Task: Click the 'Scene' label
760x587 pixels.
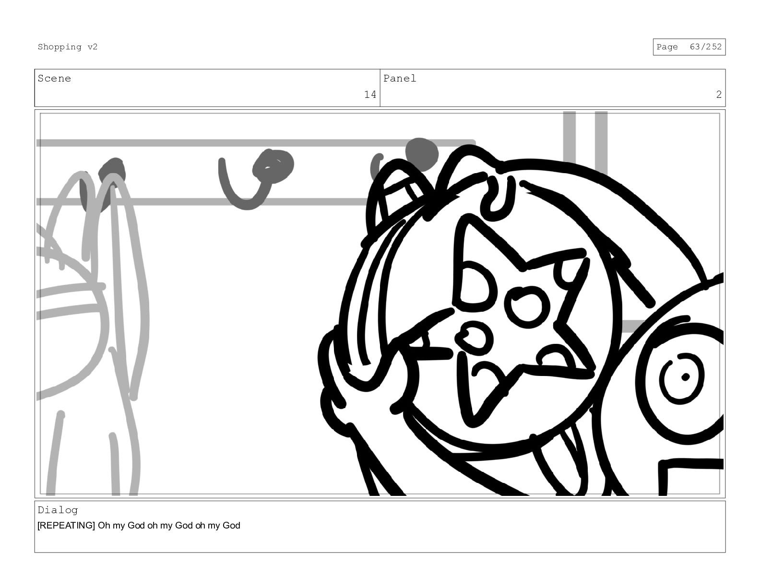Action: [54, 79]
